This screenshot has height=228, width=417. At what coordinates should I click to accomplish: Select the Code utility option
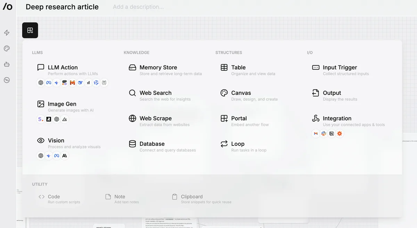click(59, 199)
